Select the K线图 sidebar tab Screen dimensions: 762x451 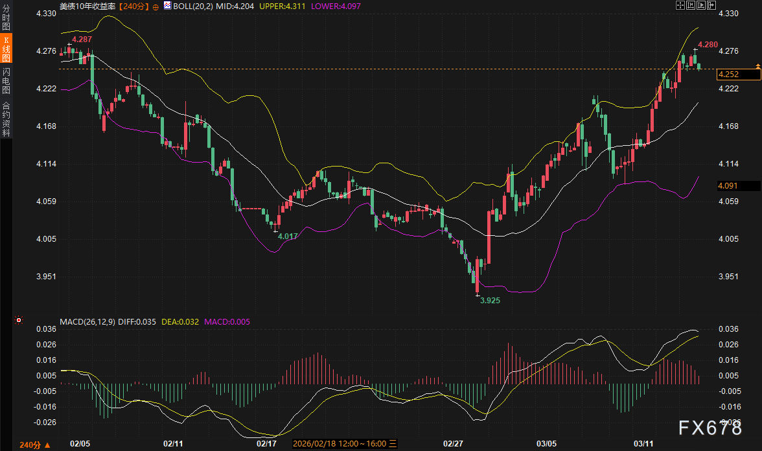[x=6, y=49]
